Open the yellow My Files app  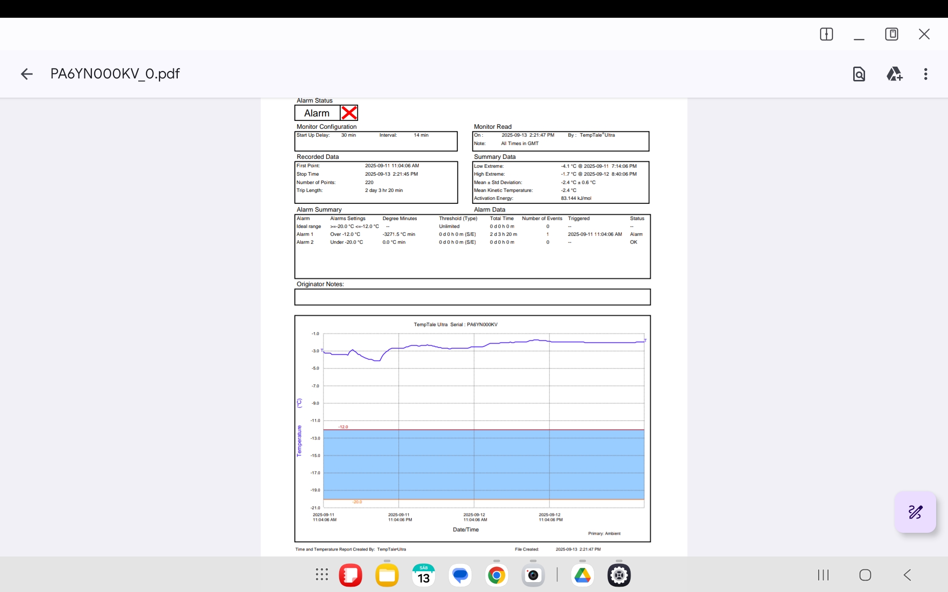tap(387, 575)
